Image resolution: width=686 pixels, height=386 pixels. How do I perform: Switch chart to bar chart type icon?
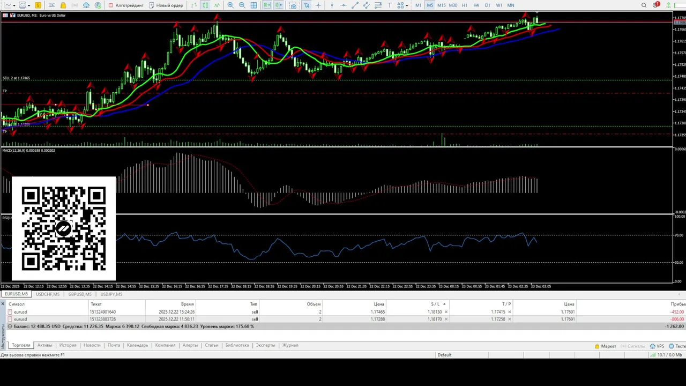[x=194, y=5]
